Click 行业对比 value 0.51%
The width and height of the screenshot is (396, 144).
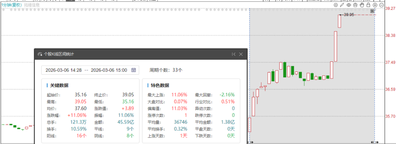[x=228, y=101]
